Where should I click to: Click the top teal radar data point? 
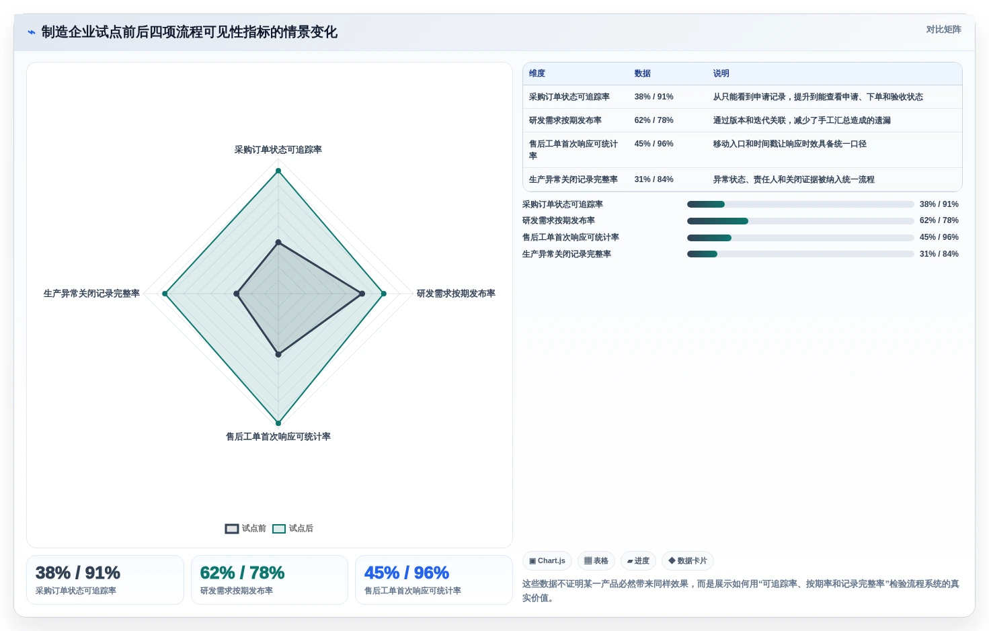278,171
